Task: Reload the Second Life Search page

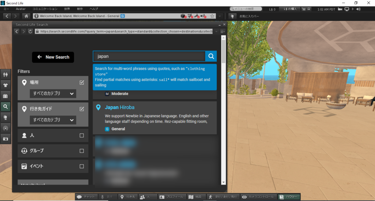Action: [x=30, y=31]
